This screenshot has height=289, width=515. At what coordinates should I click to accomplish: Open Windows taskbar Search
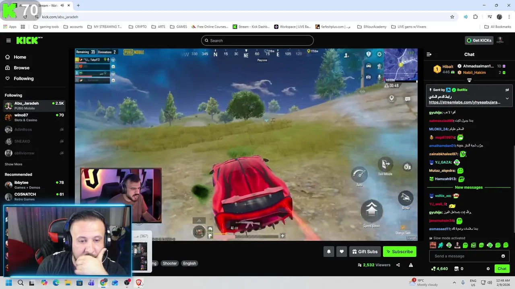point(21,283)
